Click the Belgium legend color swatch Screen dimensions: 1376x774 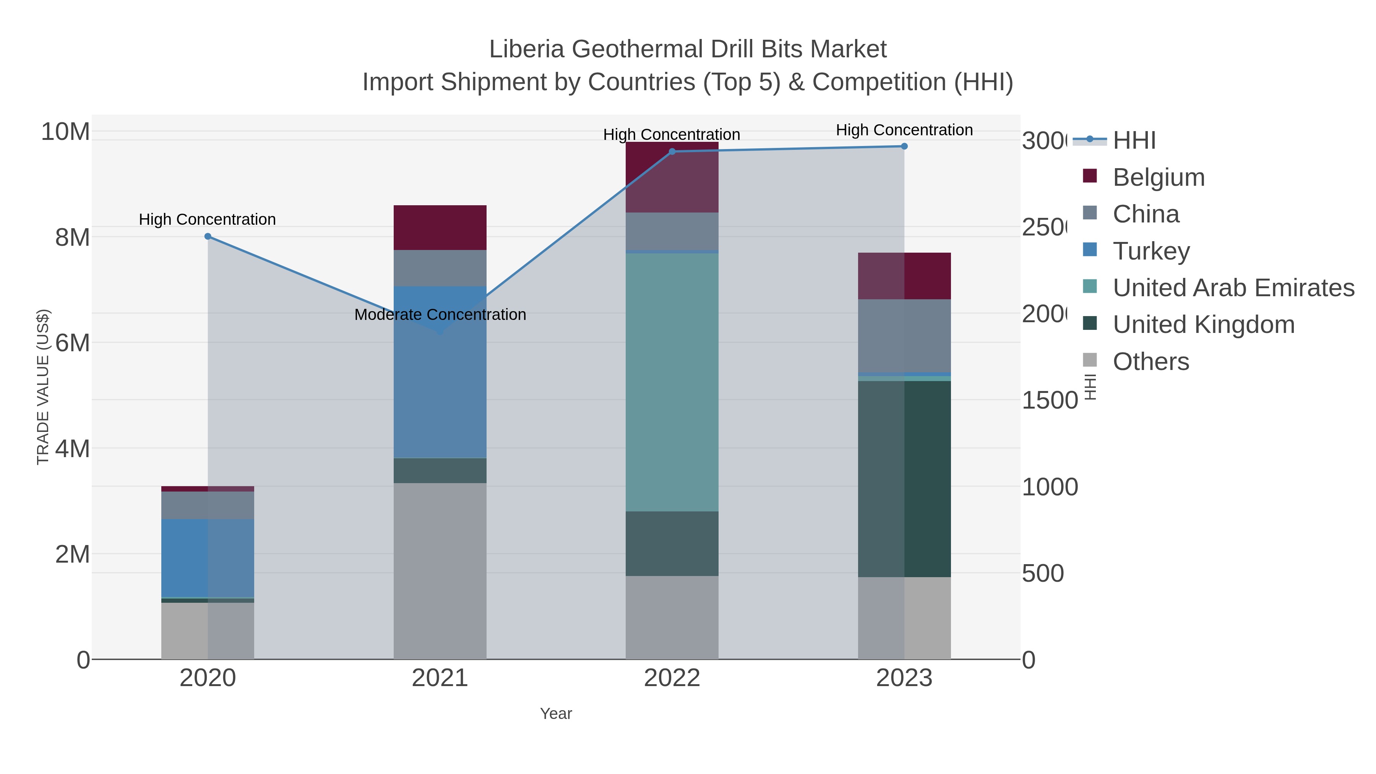click(x=1090, y=176)
